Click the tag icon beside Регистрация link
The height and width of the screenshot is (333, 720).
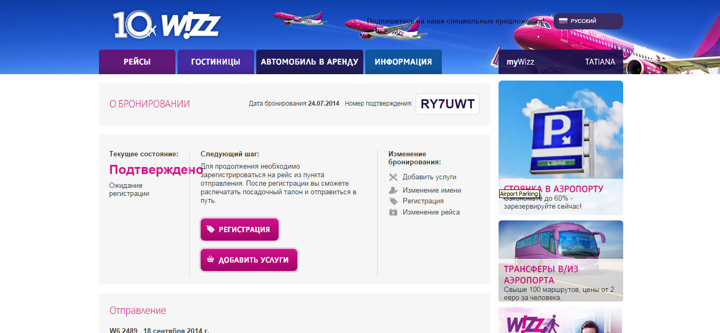[x=393, y=201]
